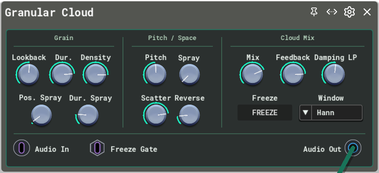Close the Granular Cloud panel
Image resolution: width=379 pixels, height=173 pixels.
click(x=367, y=12)
